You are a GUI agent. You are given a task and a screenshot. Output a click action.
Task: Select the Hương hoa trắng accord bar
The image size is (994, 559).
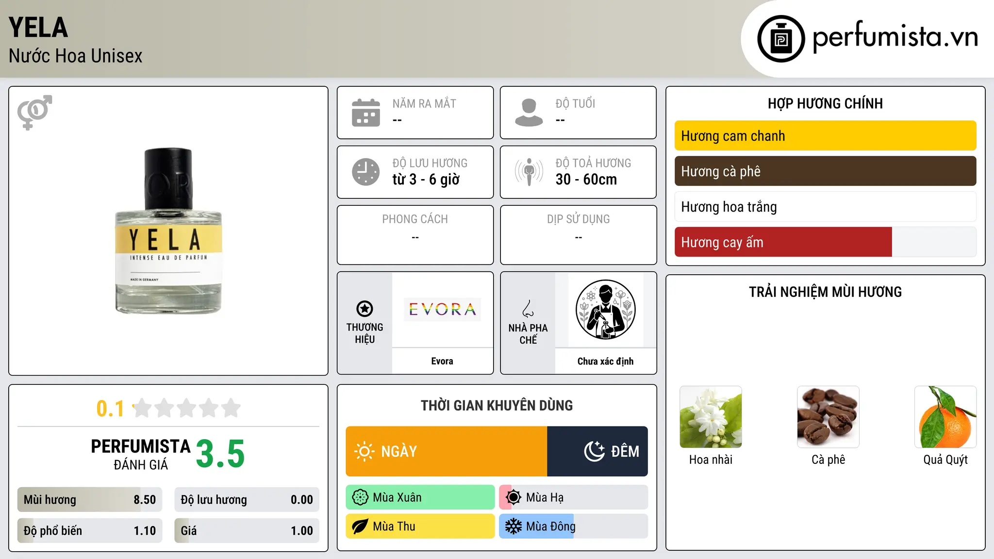(x=825, y=207)
